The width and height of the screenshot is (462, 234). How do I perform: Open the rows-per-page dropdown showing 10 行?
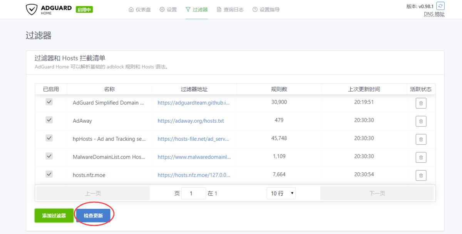pos(281,193)
